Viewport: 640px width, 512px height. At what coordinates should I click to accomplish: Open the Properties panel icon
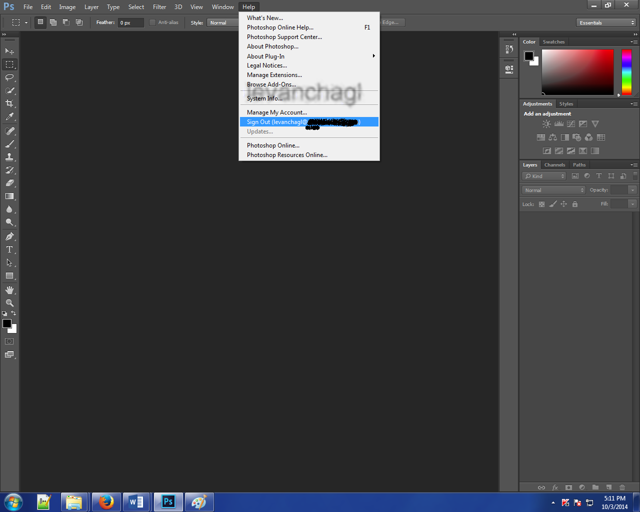tap(509, 69)
